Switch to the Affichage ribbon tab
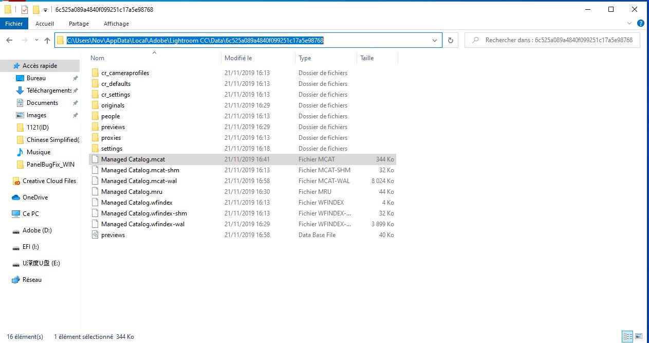 (x=116, y=24)
